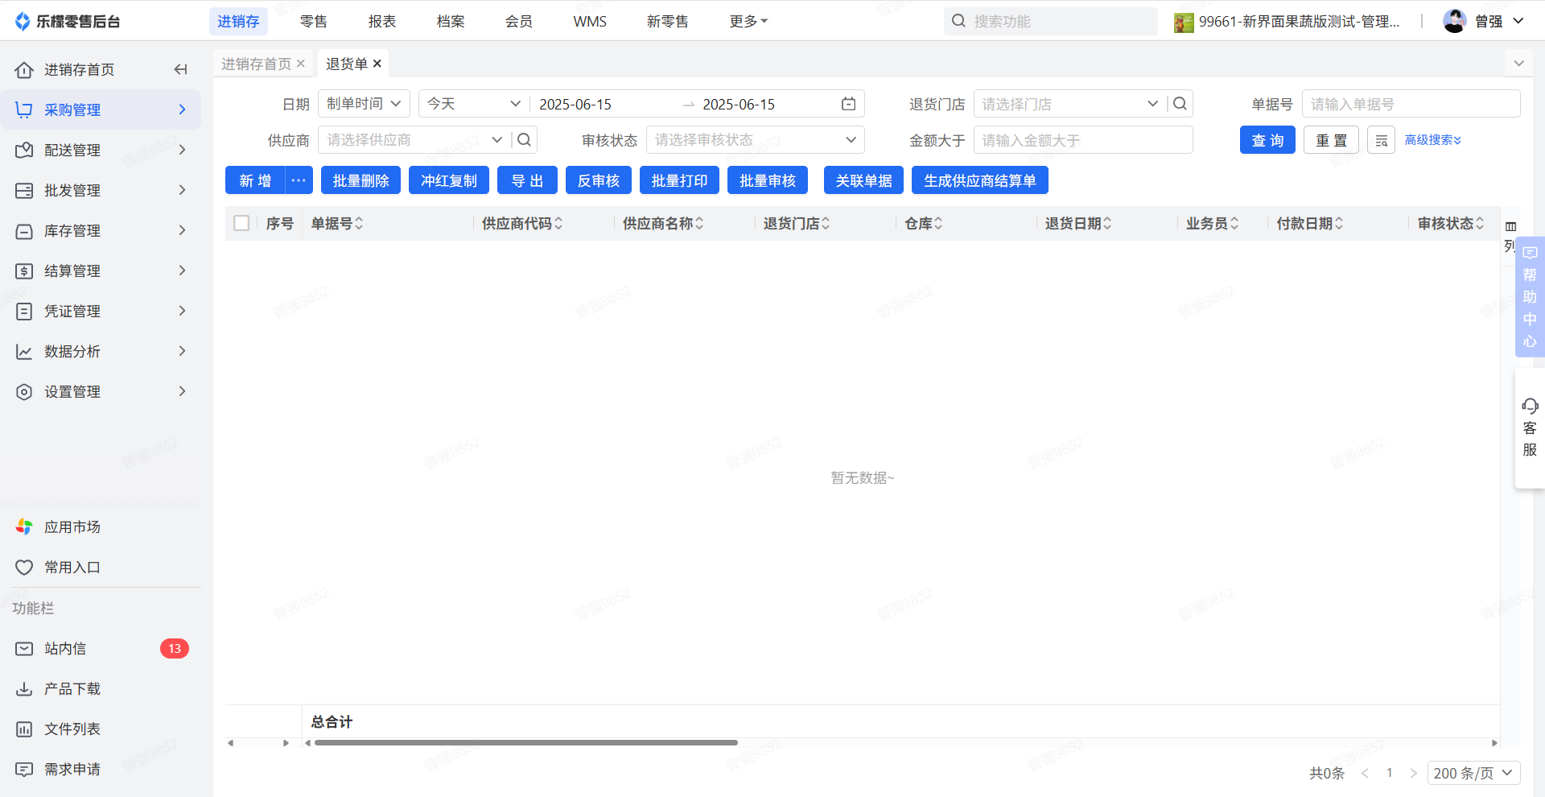Open 站内信 mail icon

tap(24, 649)
